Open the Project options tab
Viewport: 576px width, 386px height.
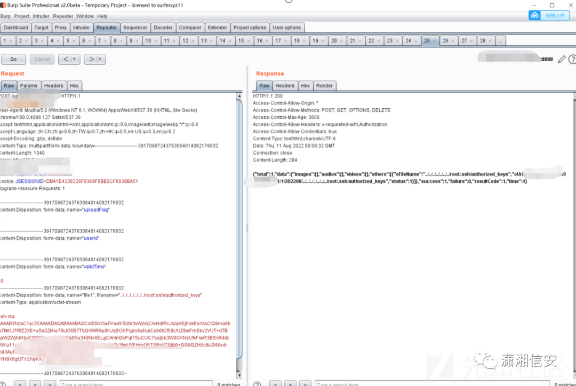point(250,28)
